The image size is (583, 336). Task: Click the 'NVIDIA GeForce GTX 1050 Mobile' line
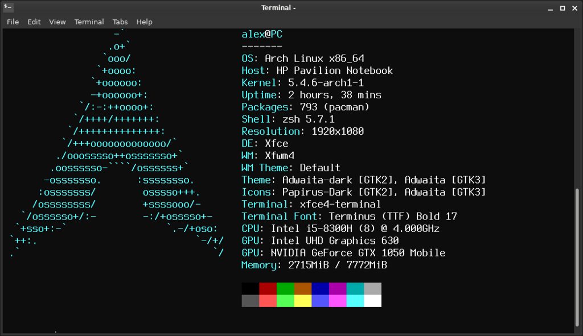pos(358,253)
